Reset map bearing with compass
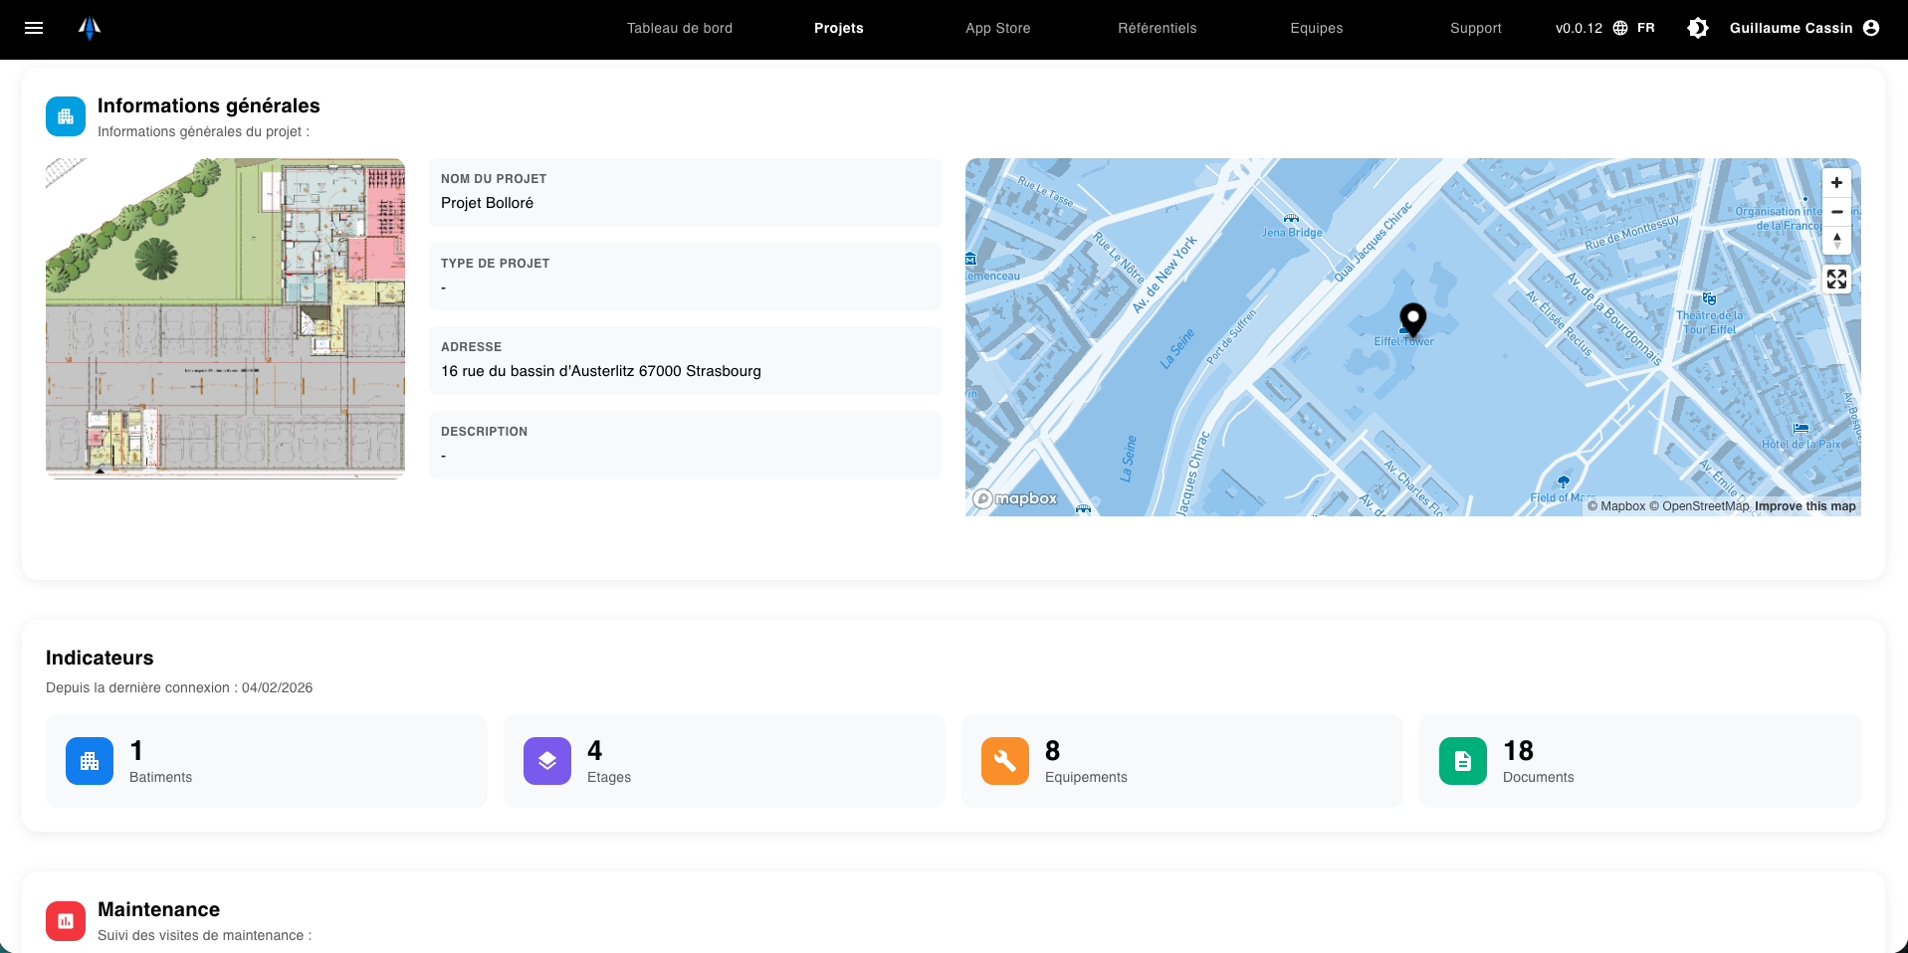The image size is (1908, 953). click(1836, 241)
